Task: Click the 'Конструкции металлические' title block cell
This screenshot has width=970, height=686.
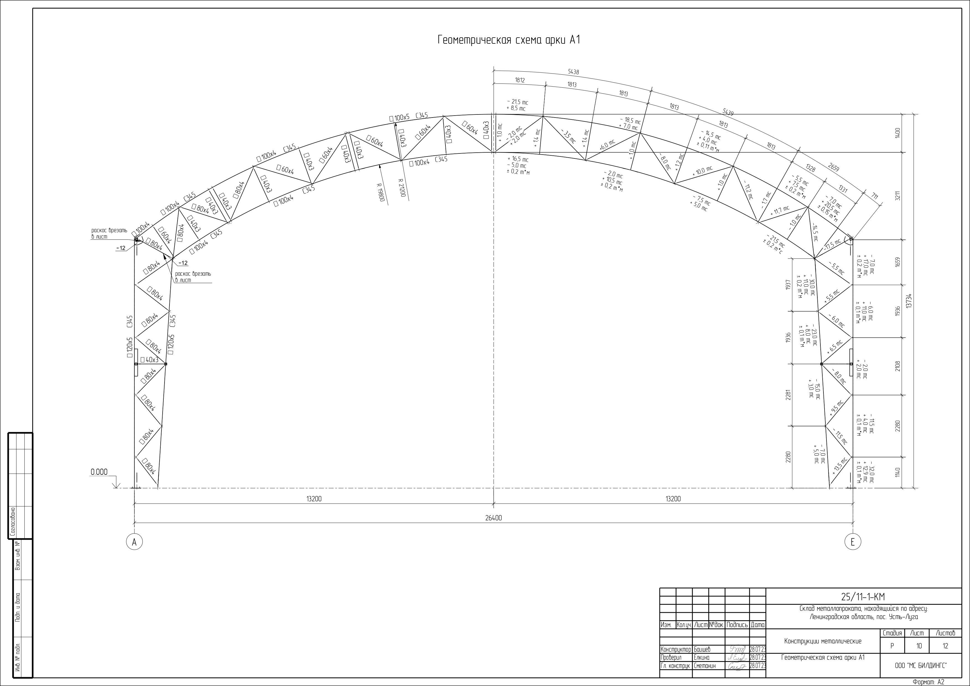Action: 823,641
